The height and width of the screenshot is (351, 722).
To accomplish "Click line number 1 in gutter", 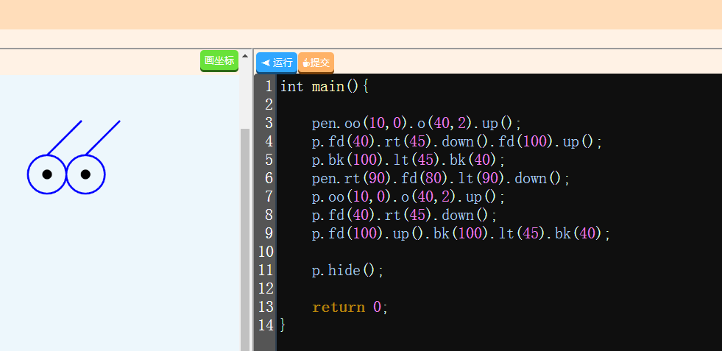I will pyautogui.click(x=269, y=86).
